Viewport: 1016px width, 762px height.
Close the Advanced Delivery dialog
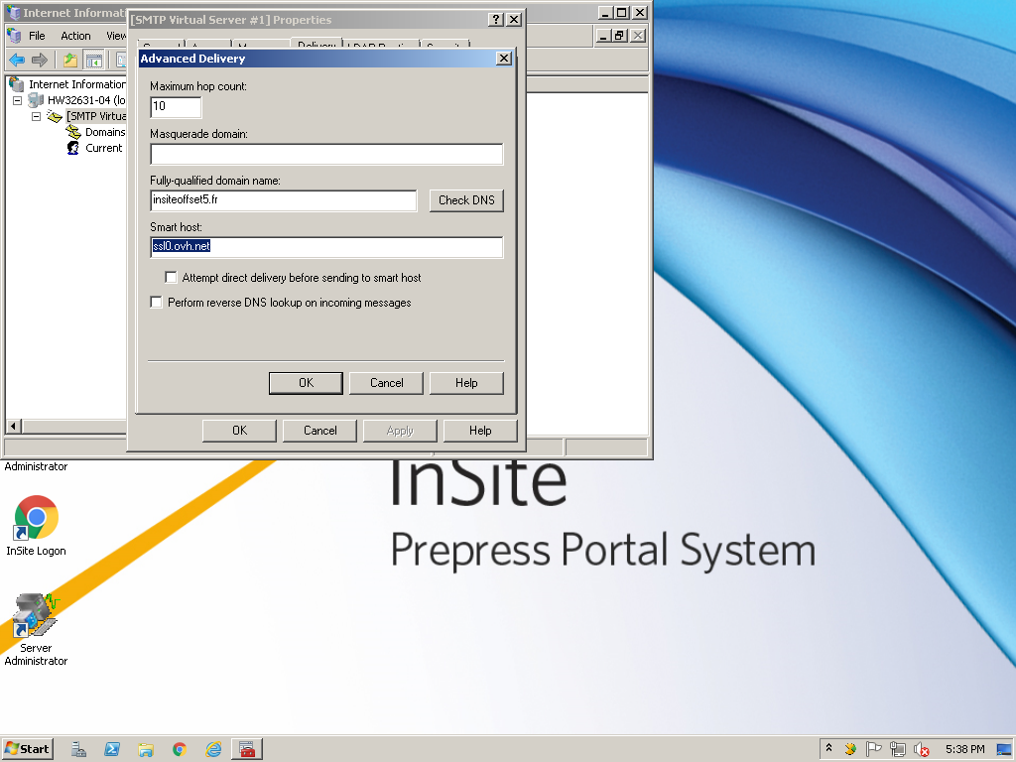pyautogui.click(x=503, y=59)
